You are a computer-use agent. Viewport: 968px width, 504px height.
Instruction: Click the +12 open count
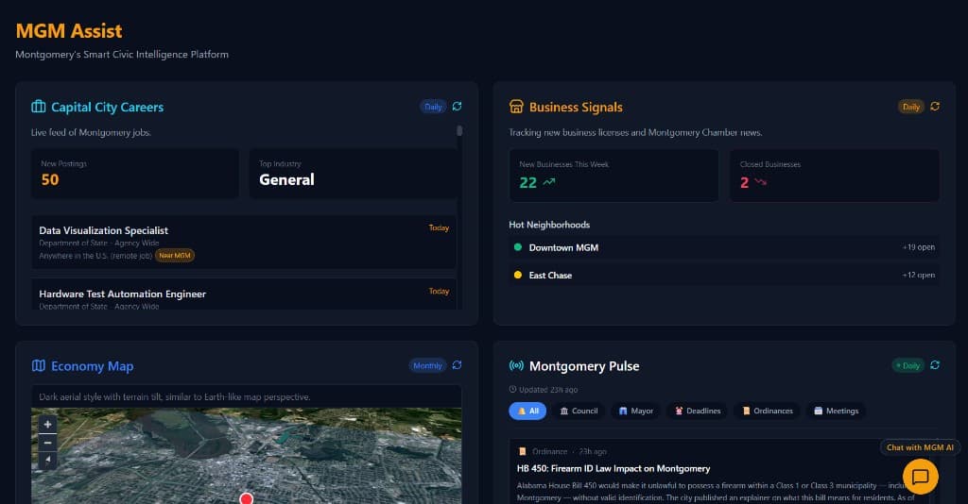919,275
